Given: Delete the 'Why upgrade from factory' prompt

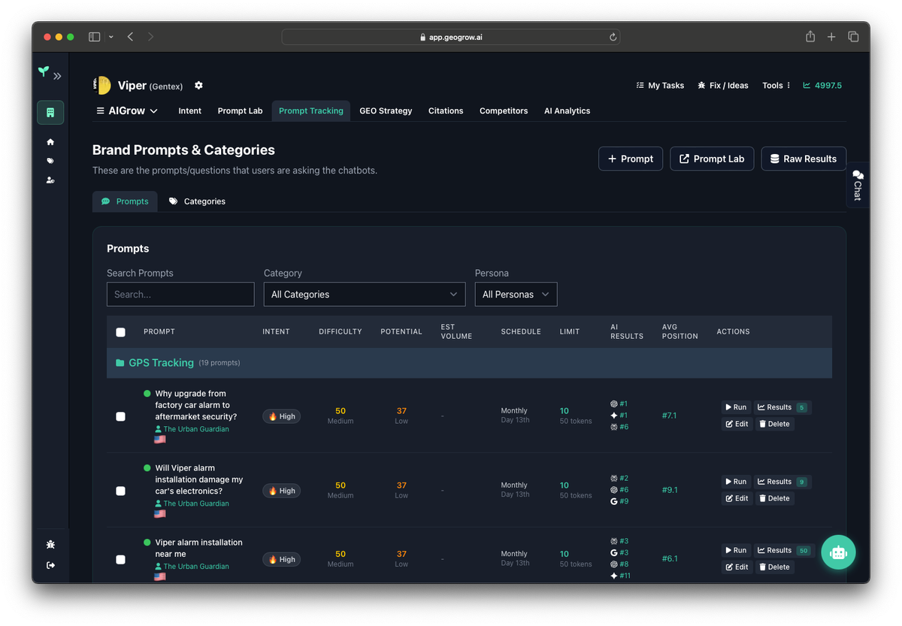Looking at the screenshot, I should (774, 424).
